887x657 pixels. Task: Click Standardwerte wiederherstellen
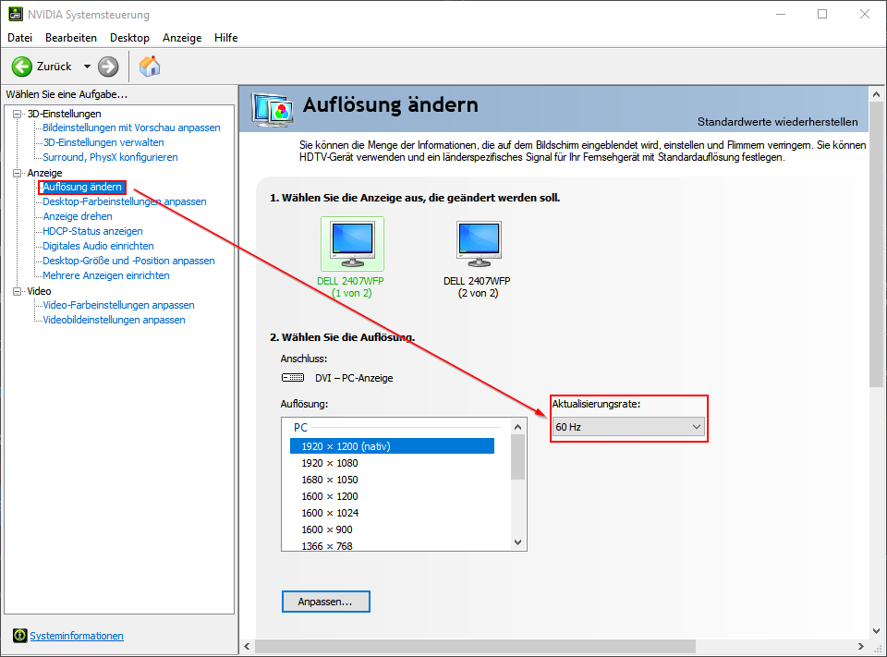point(777,122)
